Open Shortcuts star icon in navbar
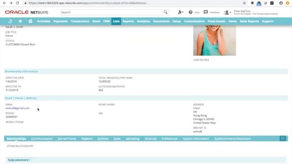The height and width of the screenshot is (164, 292). click(x=20, y=21)
